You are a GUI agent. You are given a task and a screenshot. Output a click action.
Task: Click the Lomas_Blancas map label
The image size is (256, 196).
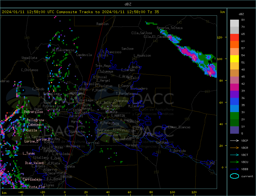click(179, 127)
